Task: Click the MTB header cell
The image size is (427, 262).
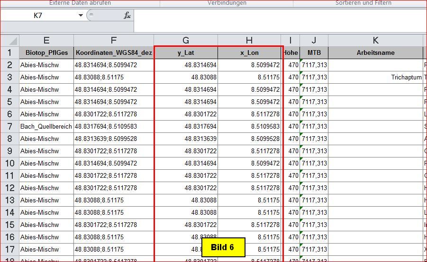Action: tap(314, 53)
